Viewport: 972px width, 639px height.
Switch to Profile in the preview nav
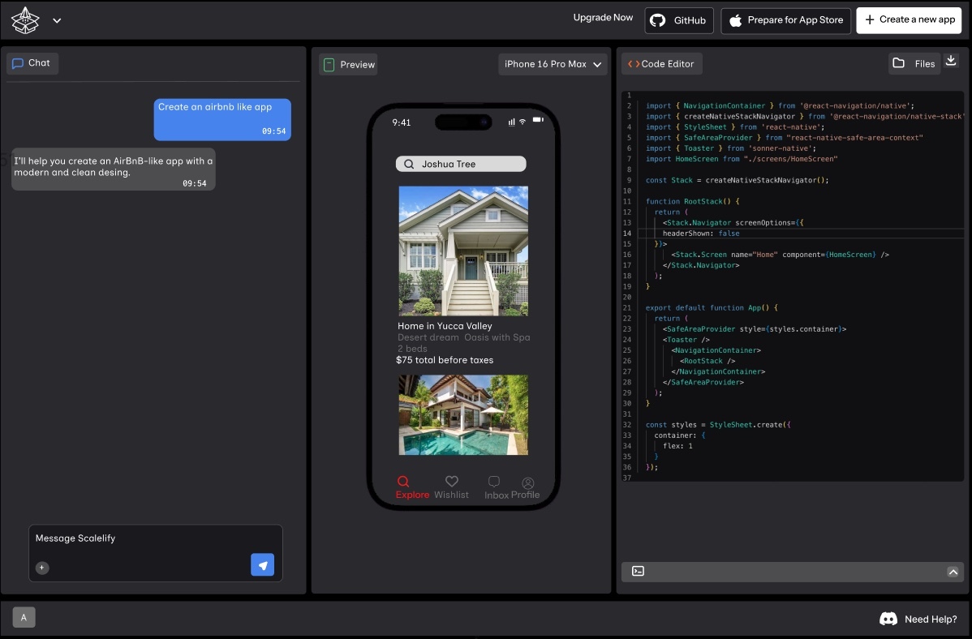pos(527,483)
